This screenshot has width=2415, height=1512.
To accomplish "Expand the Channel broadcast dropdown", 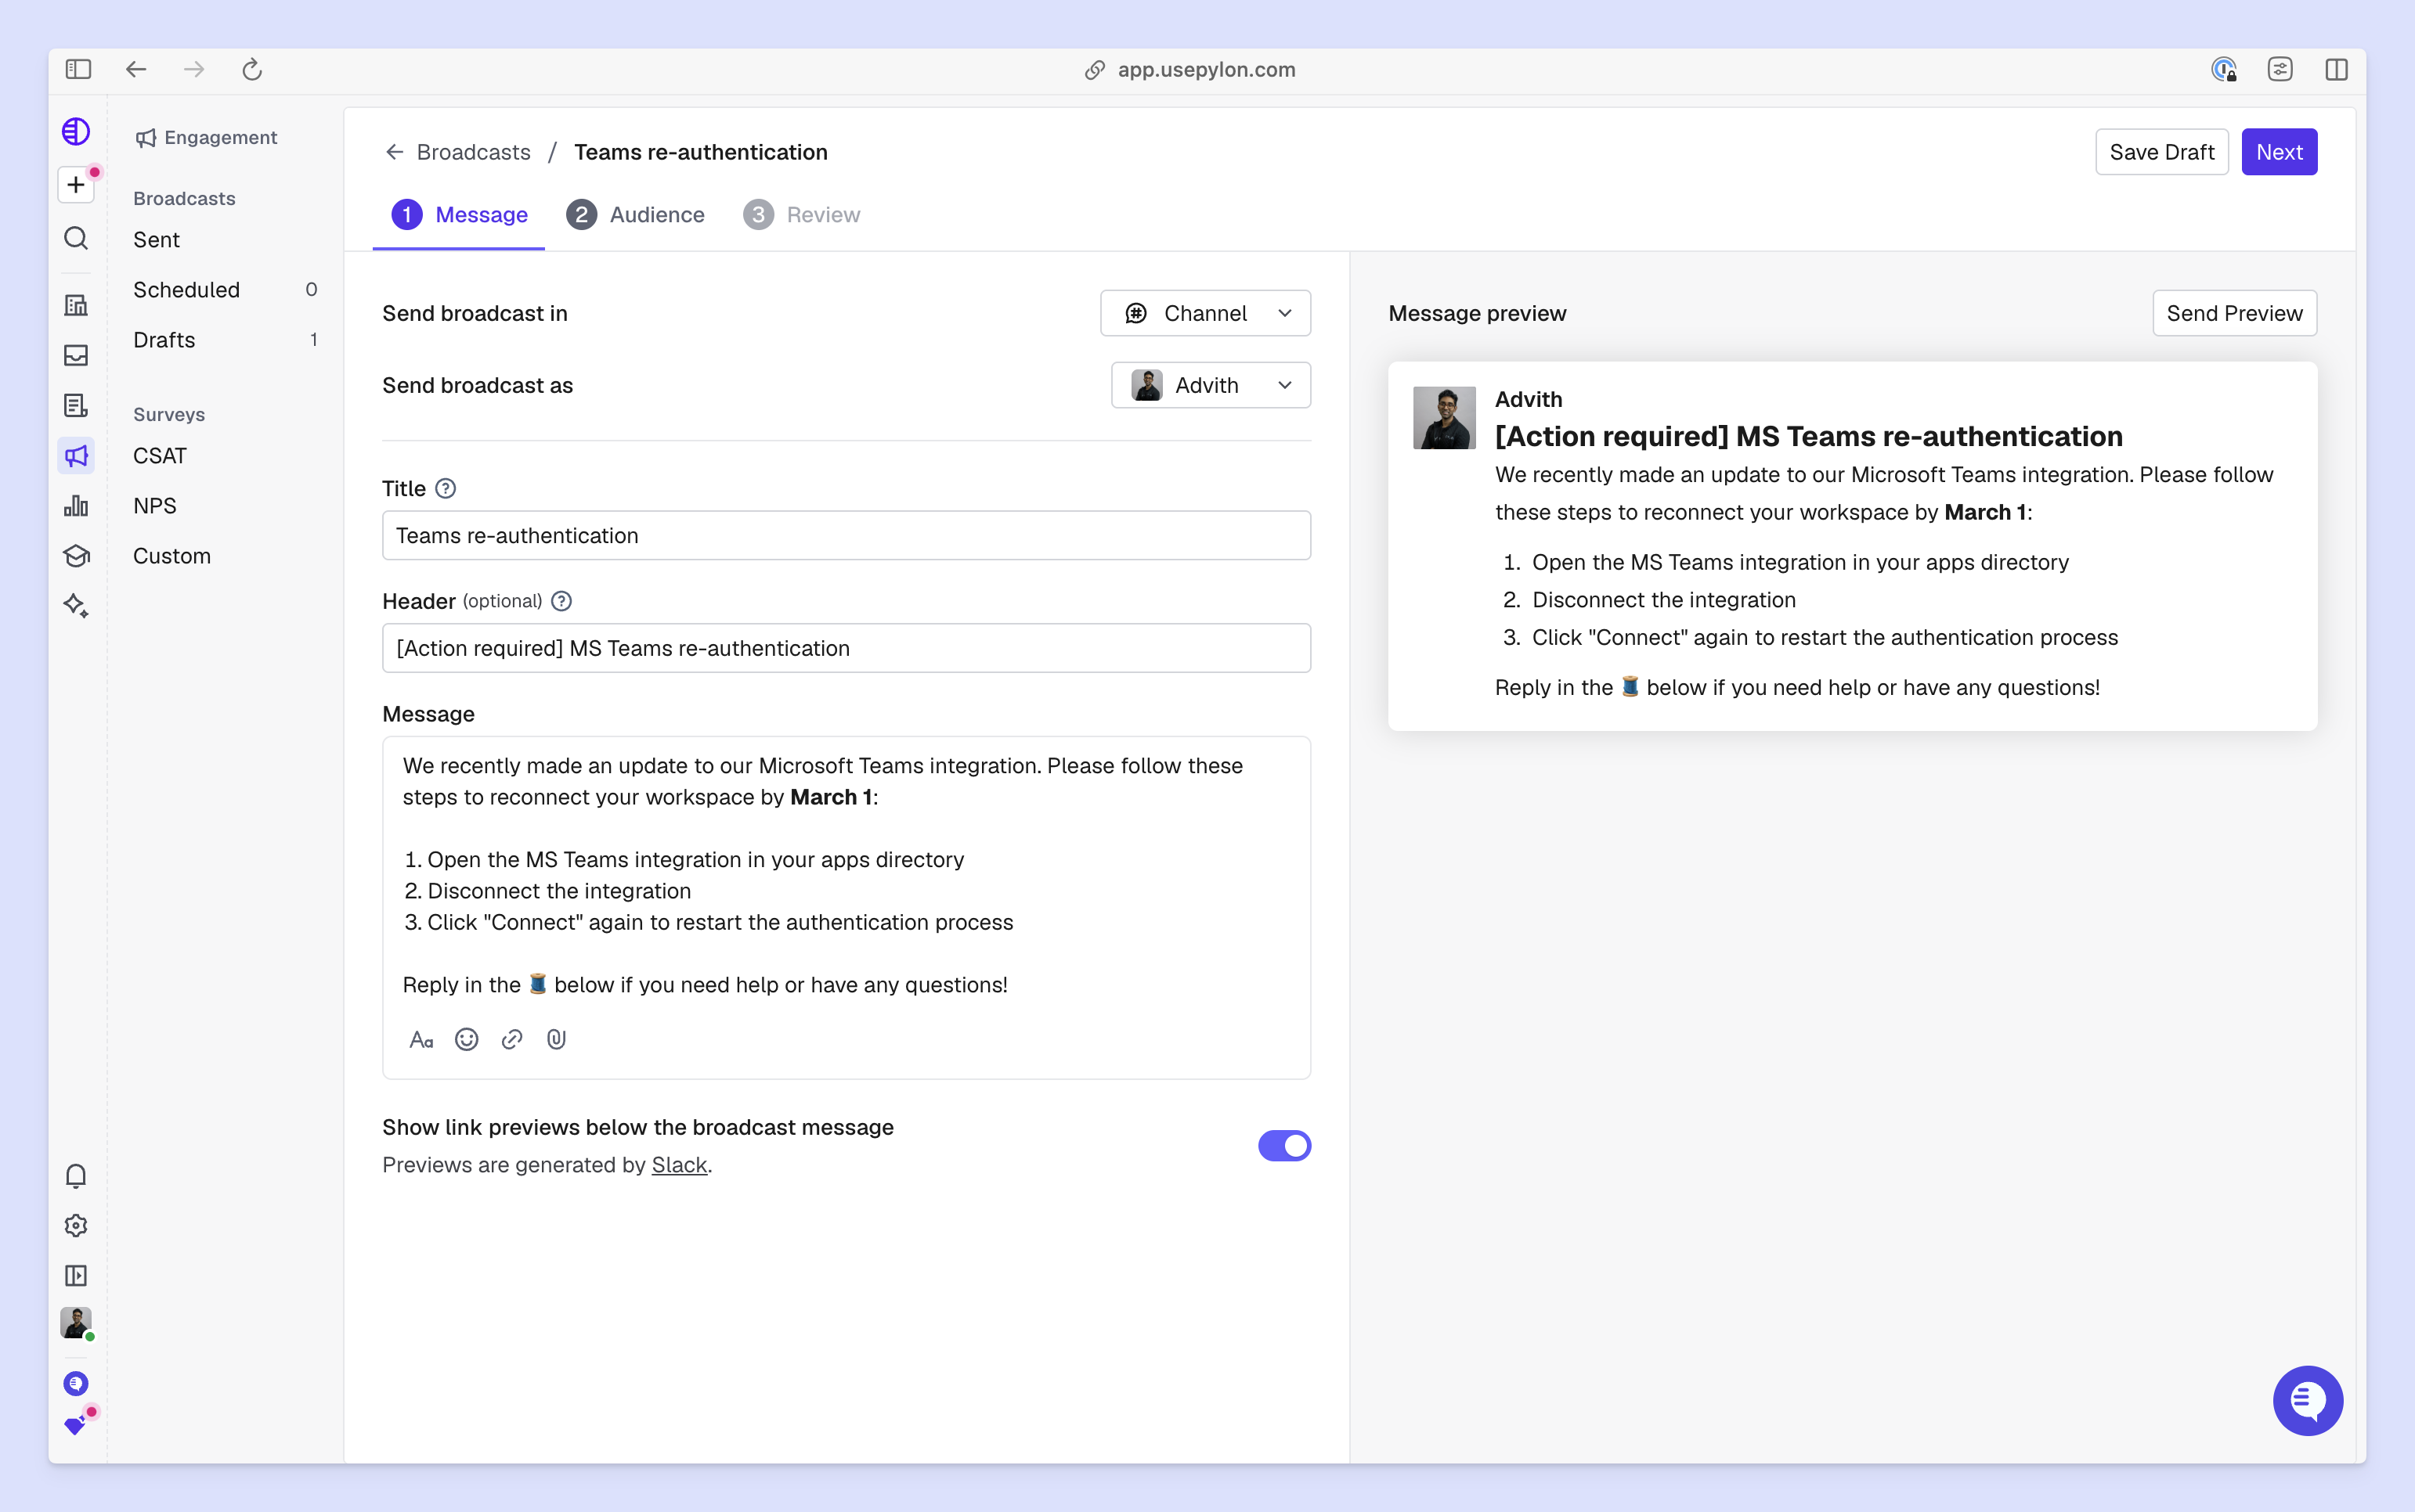I will point(1204,314).
